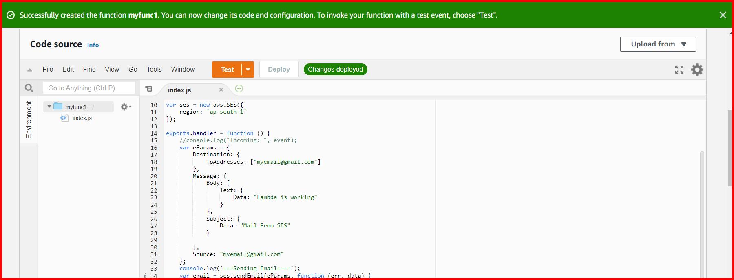The image size is (734, 280).
Task: Open the Find menu
Action: tap(89, 69)
